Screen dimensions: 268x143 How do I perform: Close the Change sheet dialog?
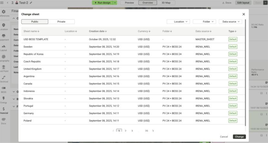click(x=243, y=14)
